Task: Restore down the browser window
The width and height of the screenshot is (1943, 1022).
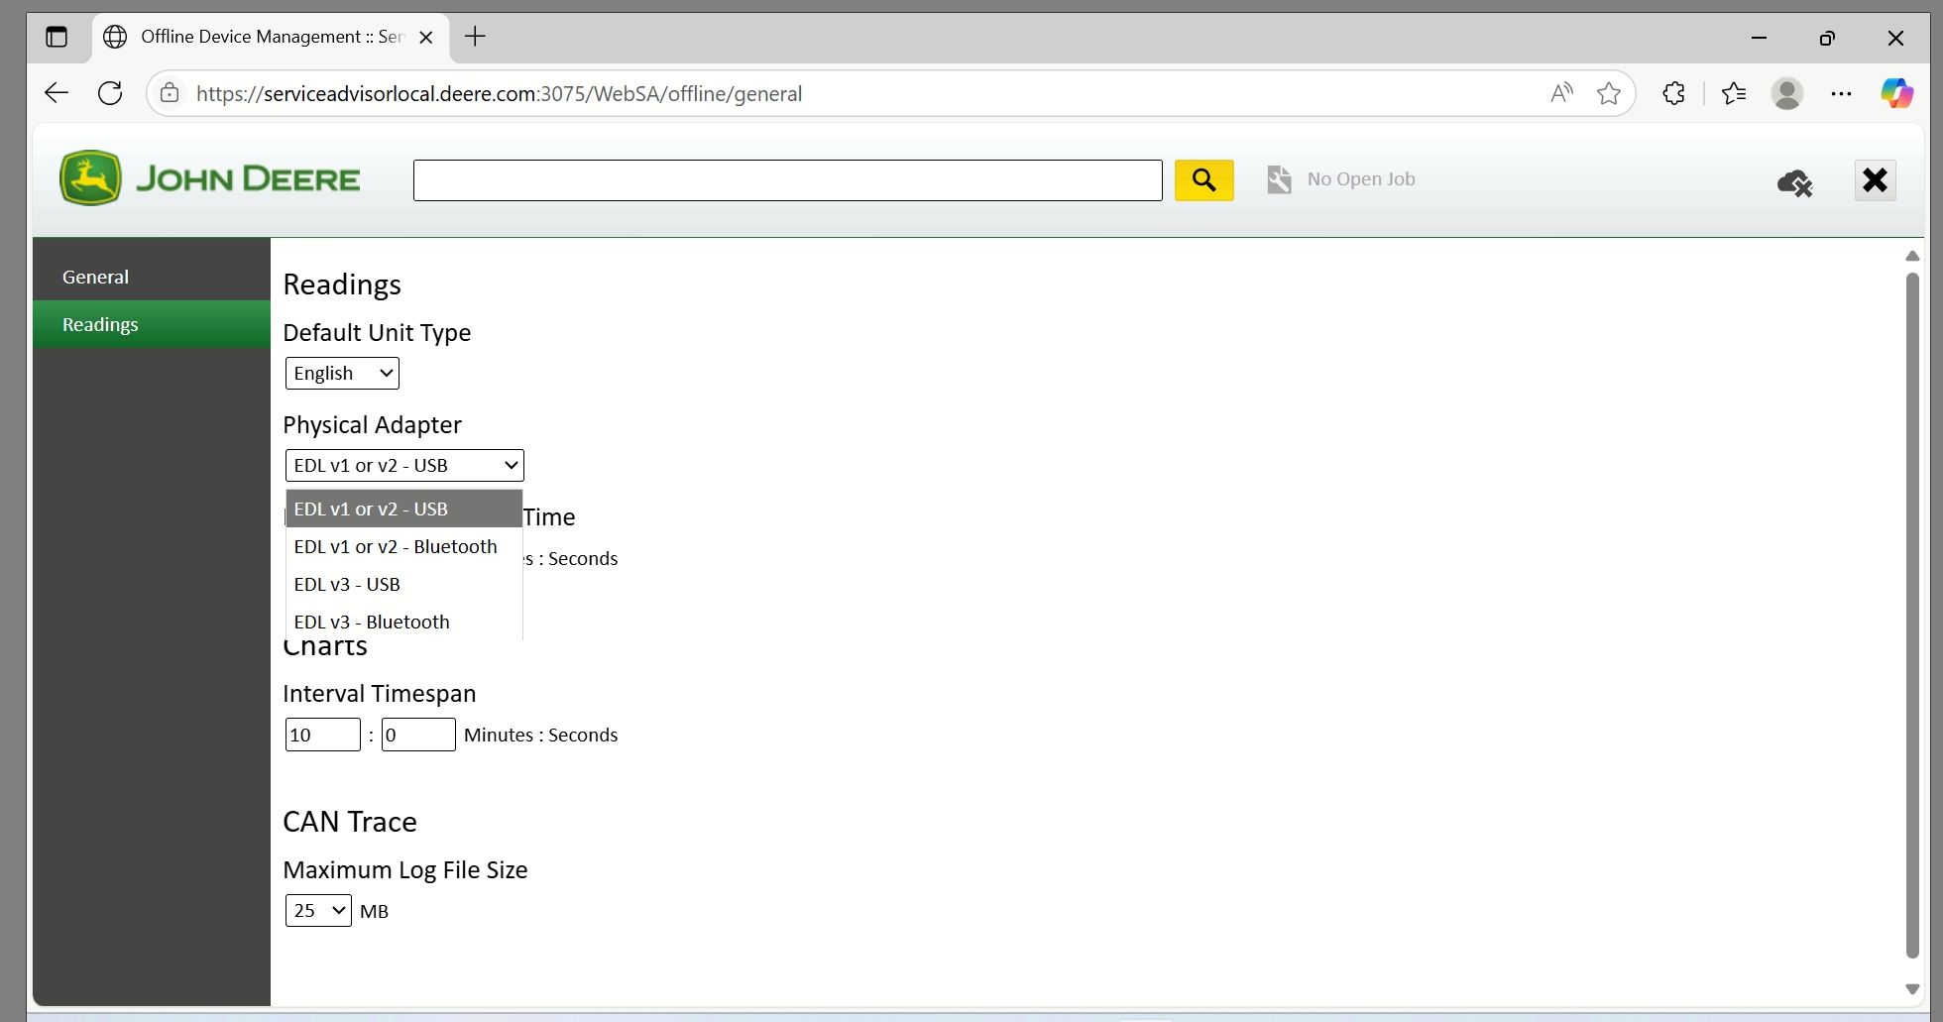Action: tap(1827, 38)
